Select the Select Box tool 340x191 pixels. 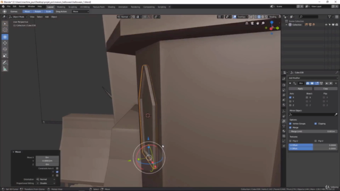[x=5, y=23]
